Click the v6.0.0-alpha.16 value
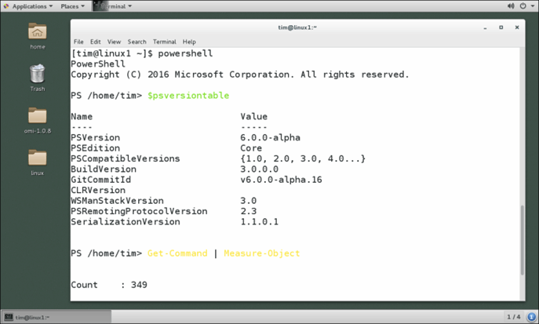This screenshot has height=324, width=539. point(281,180)
